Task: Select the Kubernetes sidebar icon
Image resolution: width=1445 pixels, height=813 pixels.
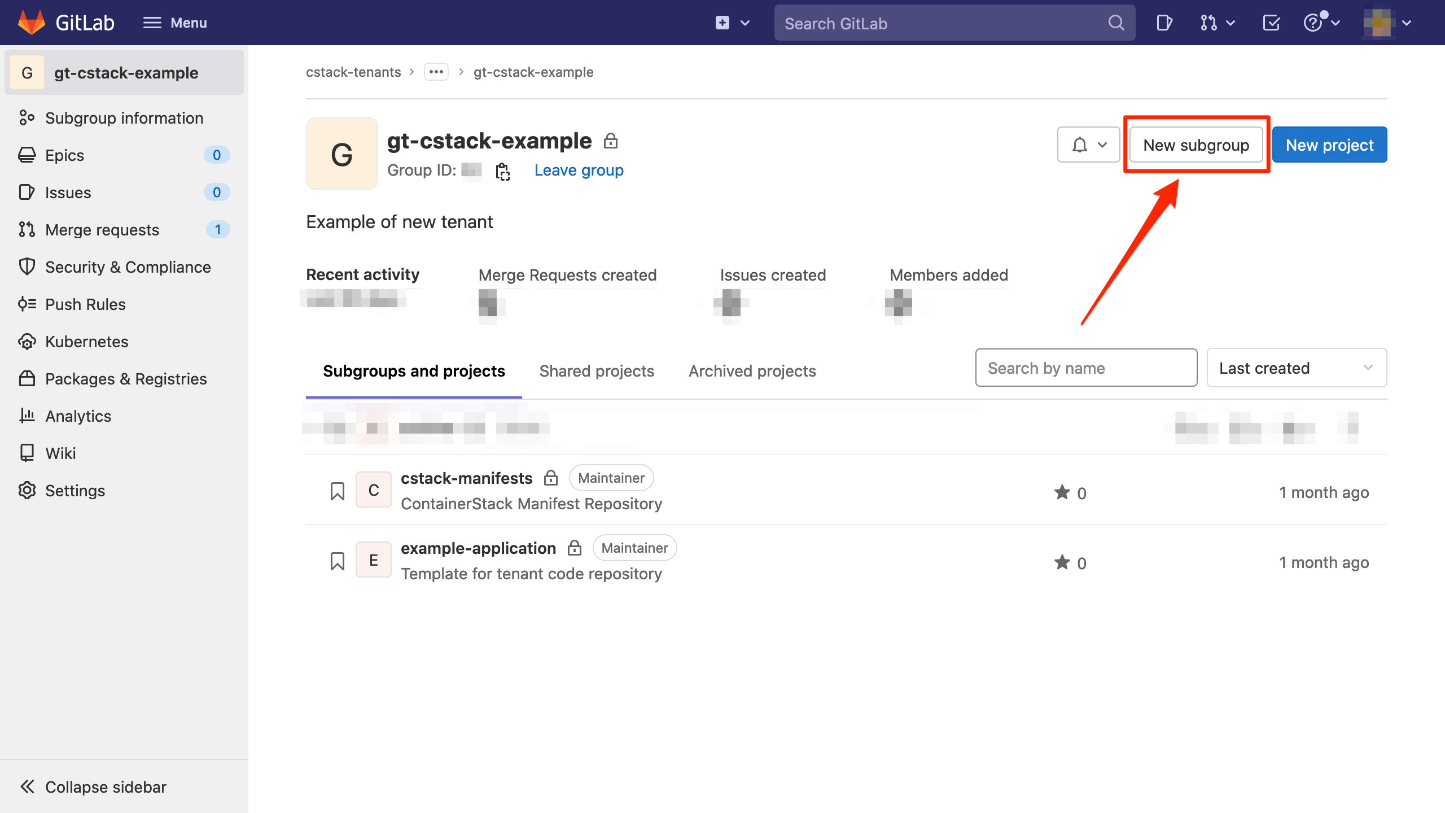Action: point(28,341)
